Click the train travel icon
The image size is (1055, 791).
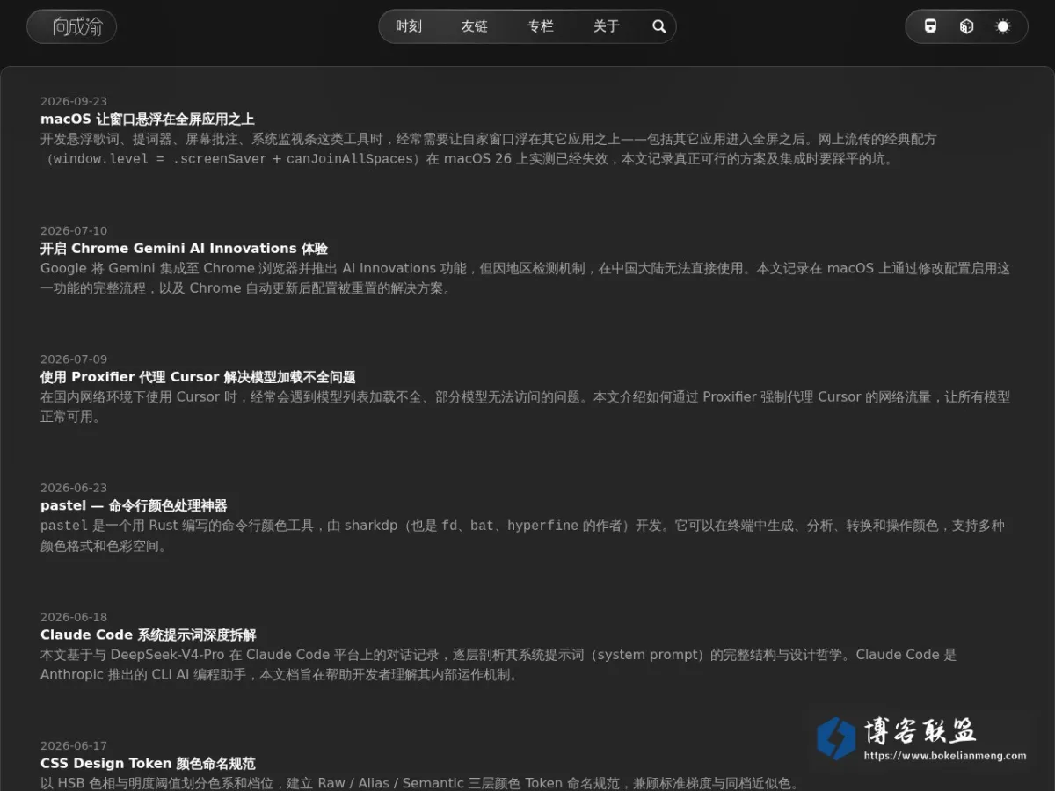click(x=930, y=26)
